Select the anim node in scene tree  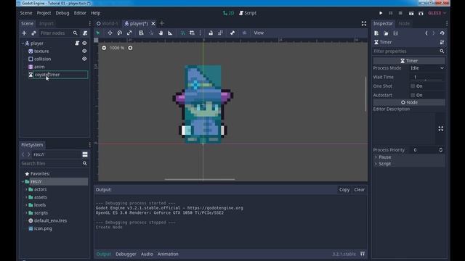coord(39,67)
